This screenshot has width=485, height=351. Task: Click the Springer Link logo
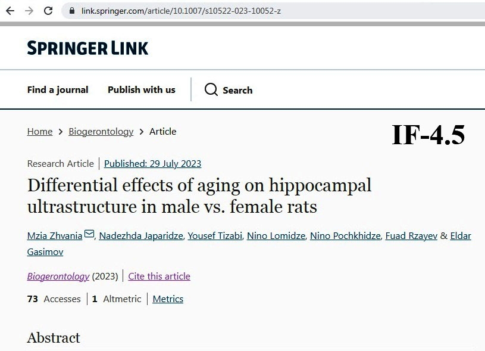pos(87,48)
